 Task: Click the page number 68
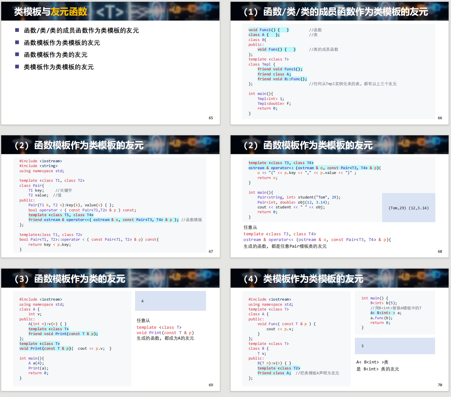click(x=440, y=251)
